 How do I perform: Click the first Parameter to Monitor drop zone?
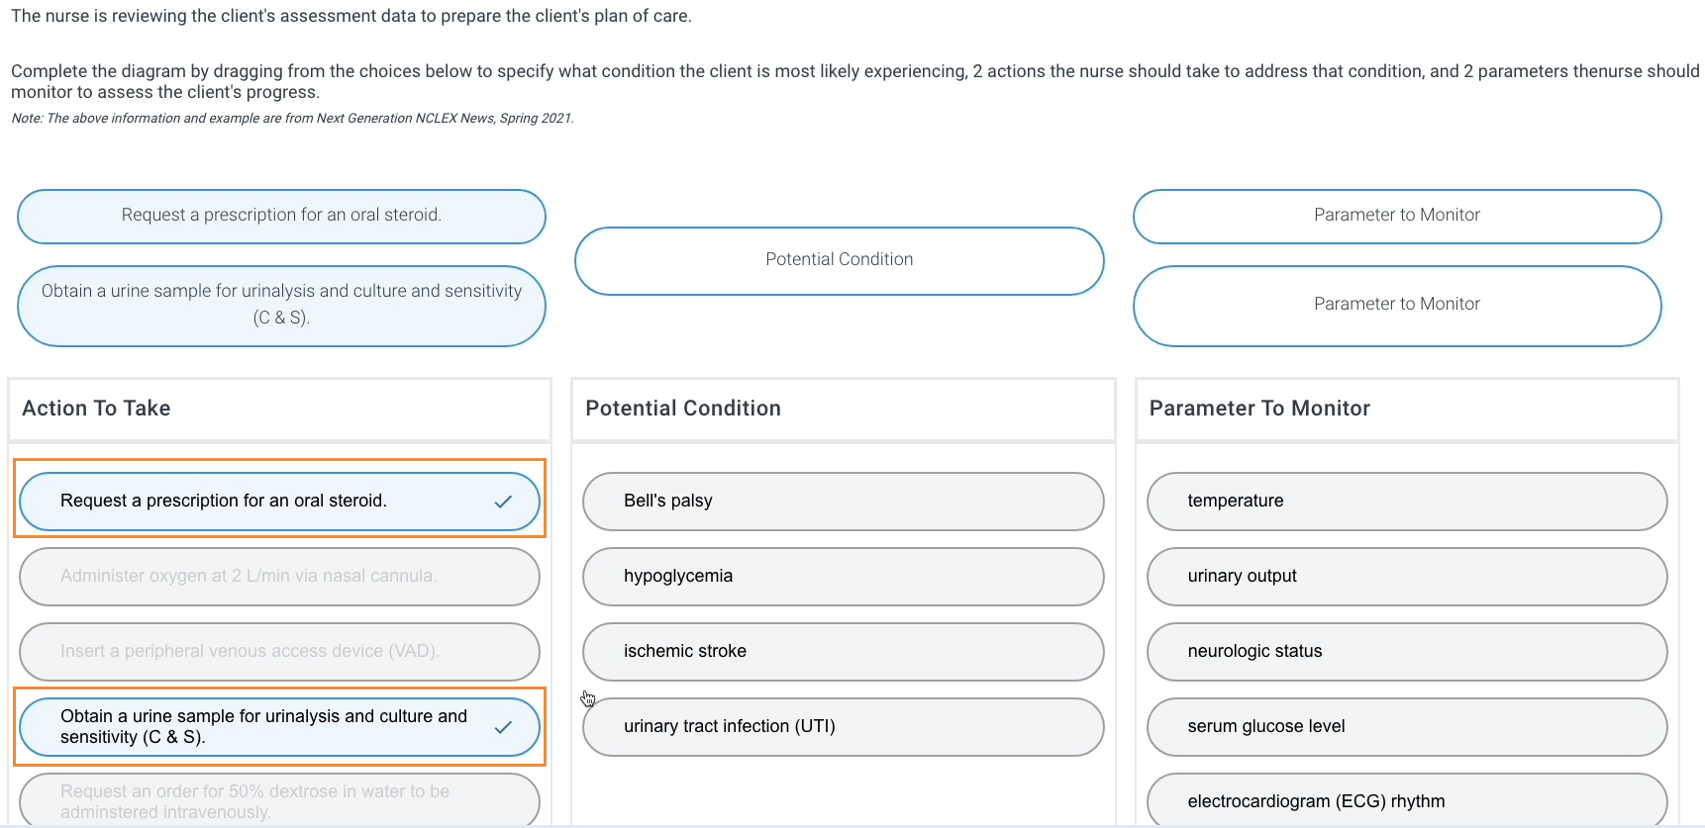tap(1396, 215)
